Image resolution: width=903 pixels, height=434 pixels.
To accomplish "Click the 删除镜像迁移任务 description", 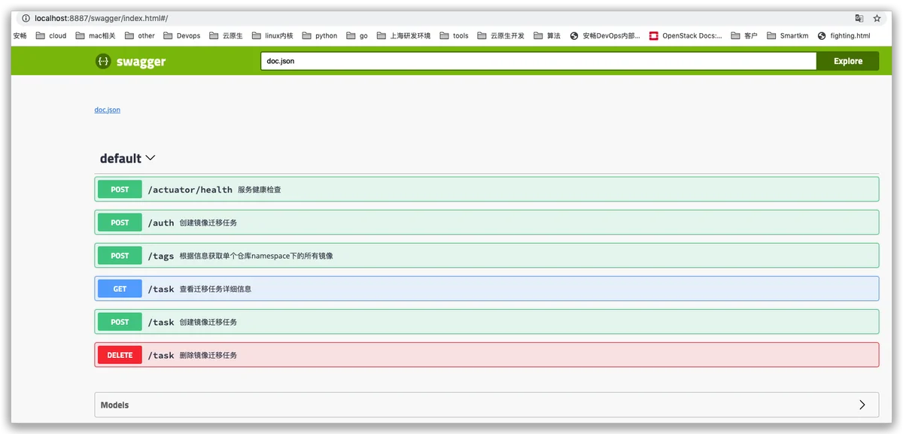I will (208, 355).
